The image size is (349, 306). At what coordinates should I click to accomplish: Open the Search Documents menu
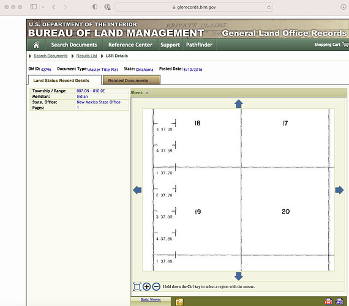74,45
